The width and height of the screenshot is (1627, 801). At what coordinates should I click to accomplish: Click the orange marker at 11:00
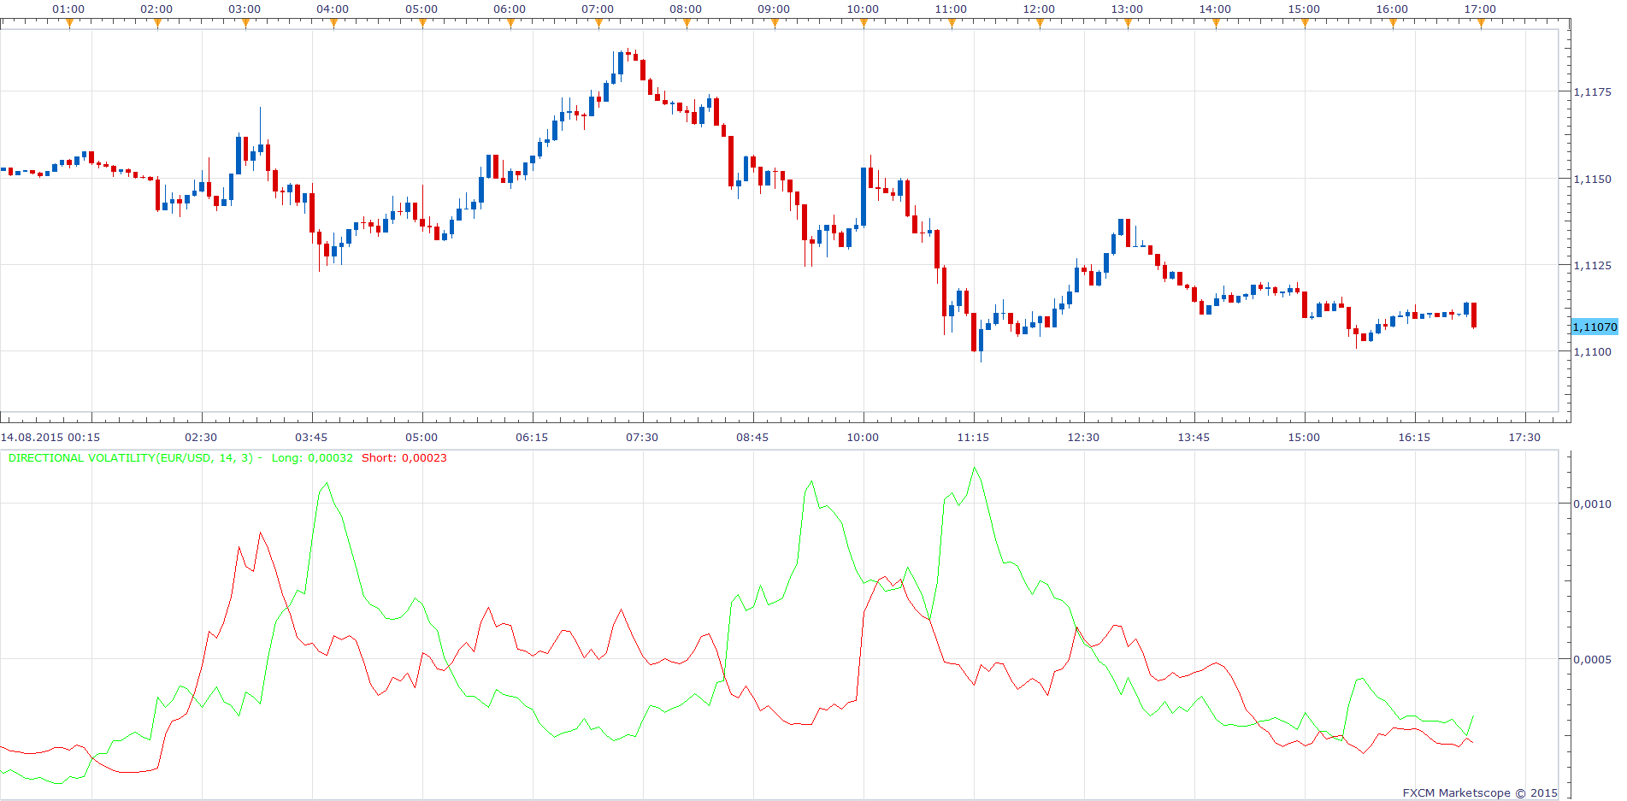click(x=952, y=24)
